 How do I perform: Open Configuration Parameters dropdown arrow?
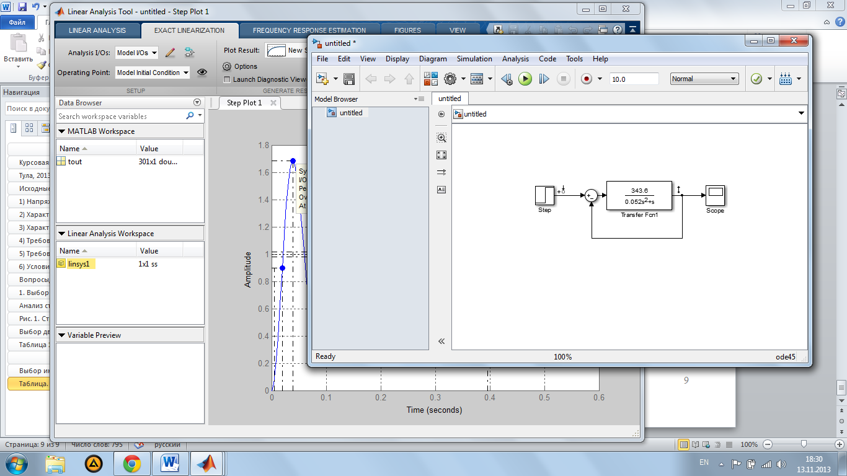(x=463, y=79)
